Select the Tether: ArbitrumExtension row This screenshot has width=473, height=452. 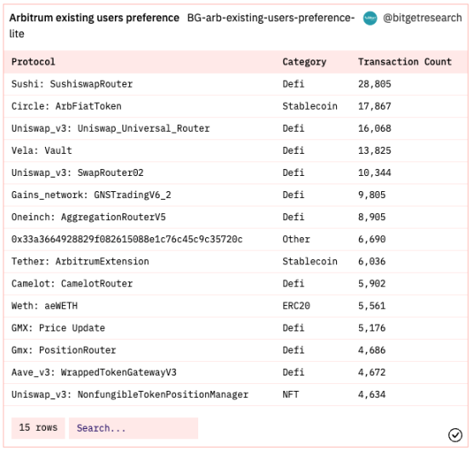[236, 262]
